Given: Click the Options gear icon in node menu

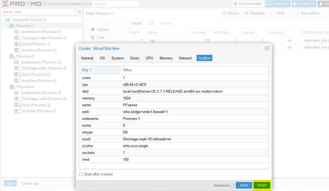Looking at the screenshot, I should click(x=93, y=30).
